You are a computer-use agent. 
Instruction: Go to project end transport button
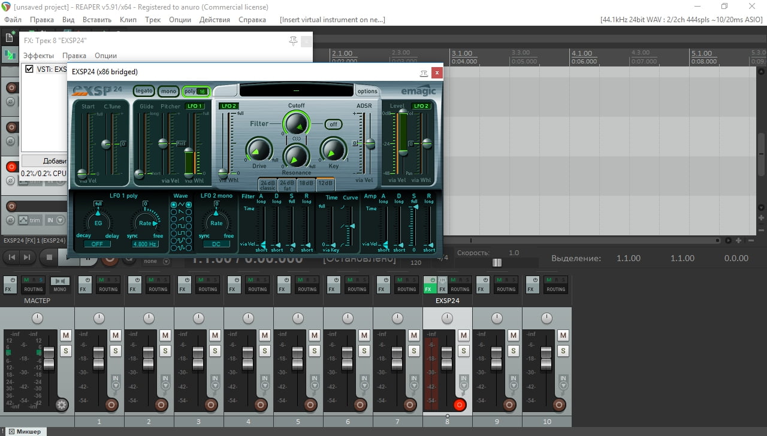click(26, 258)
